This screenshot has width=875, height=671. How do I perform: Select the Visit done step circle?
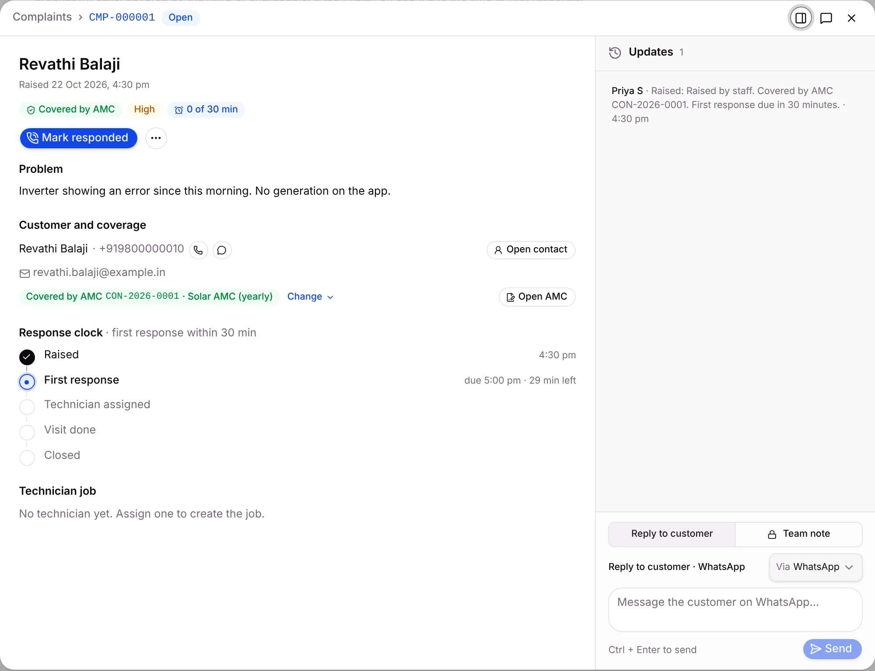click(27, 433)
